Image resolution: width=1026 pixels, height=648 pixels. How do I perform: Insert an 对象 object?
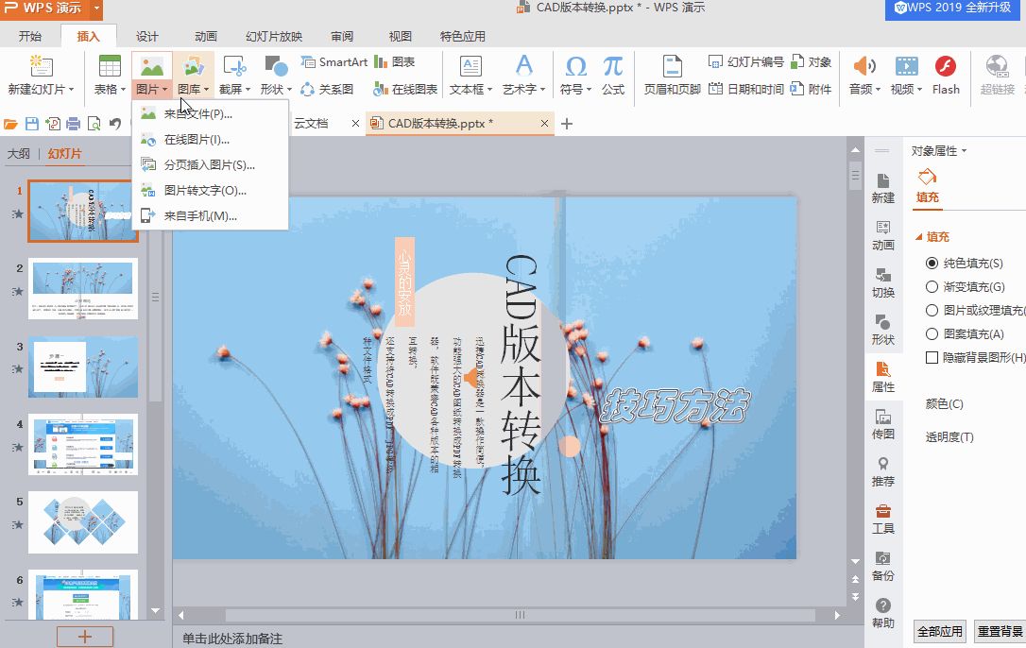point(811,61)
